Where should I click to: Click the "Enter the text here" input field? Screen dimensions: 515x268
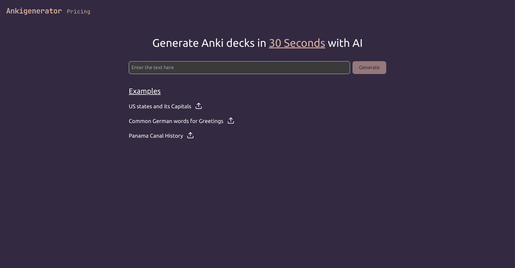coord(239,67)
